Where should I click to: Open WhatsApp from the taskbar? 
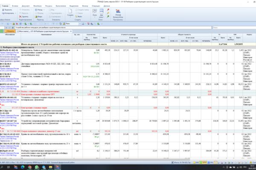coord(37,167)
